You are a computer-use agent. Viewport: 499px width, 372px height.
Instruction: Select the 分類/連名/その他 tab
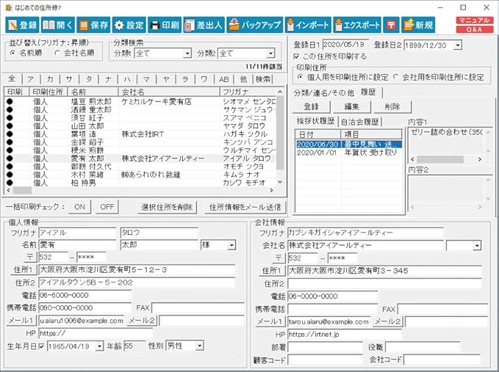323,92
